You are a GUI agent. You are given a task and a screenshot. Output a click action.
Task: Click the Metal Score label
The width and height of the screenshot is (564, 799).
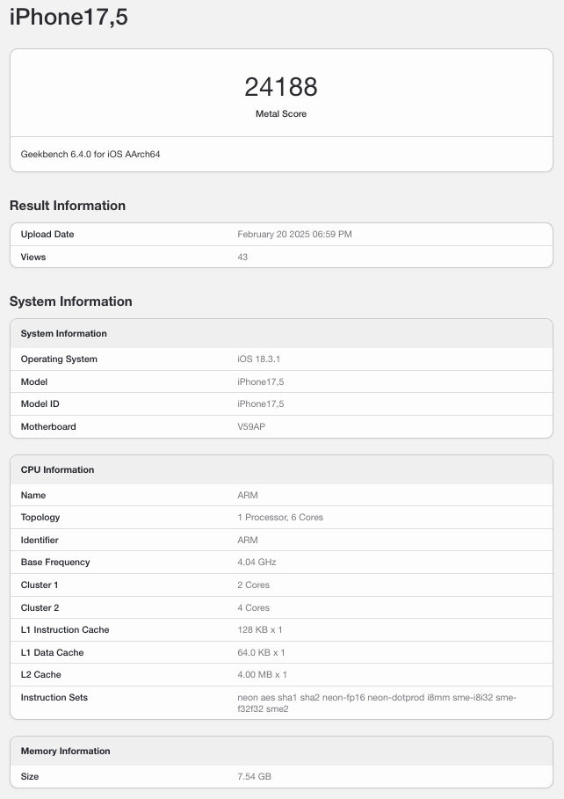pyautogui.click(x=281, y=114)
